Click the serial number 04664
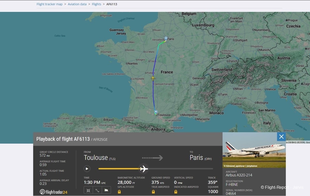The image size is (310, 196). 231,193
